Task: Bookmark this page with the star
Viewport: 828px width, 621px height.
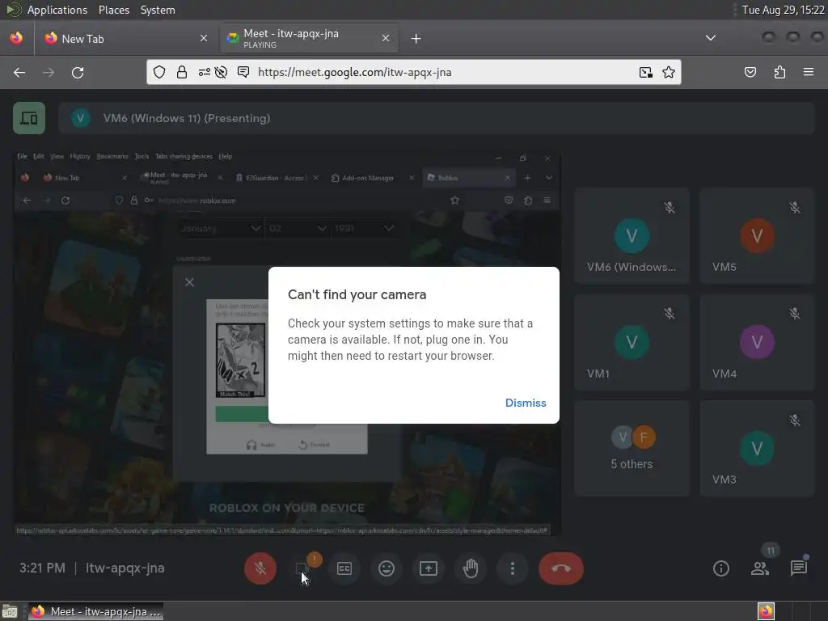Action: tap(669, 72)
